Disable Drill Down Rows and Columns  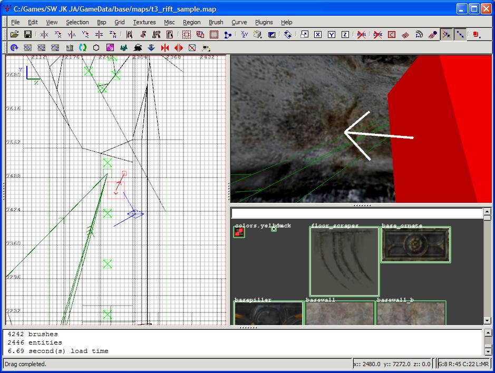[460, 34]
